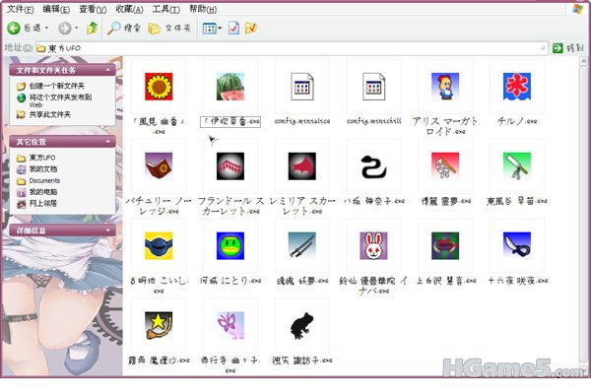This screenshot has width=591, height=392.
Task: Click 将这个文件夹发布到 Web link
Action: pyautogui.click(x=60, y=100)
